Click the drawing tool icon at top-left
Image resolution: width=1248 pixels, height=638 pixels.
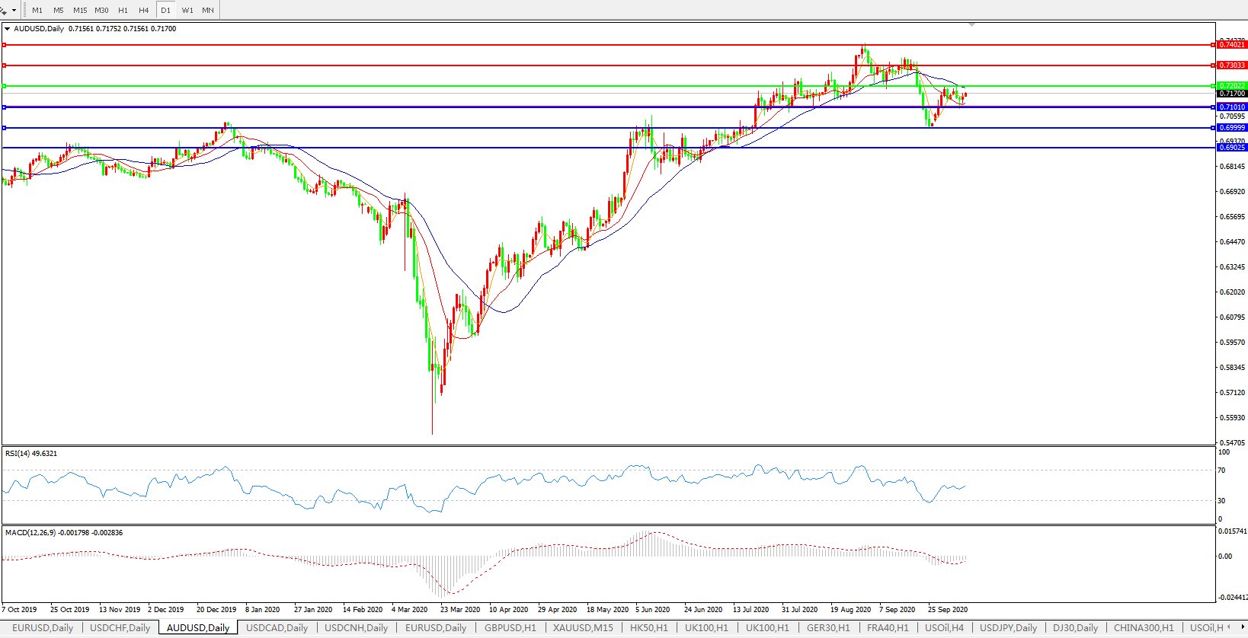4,10
